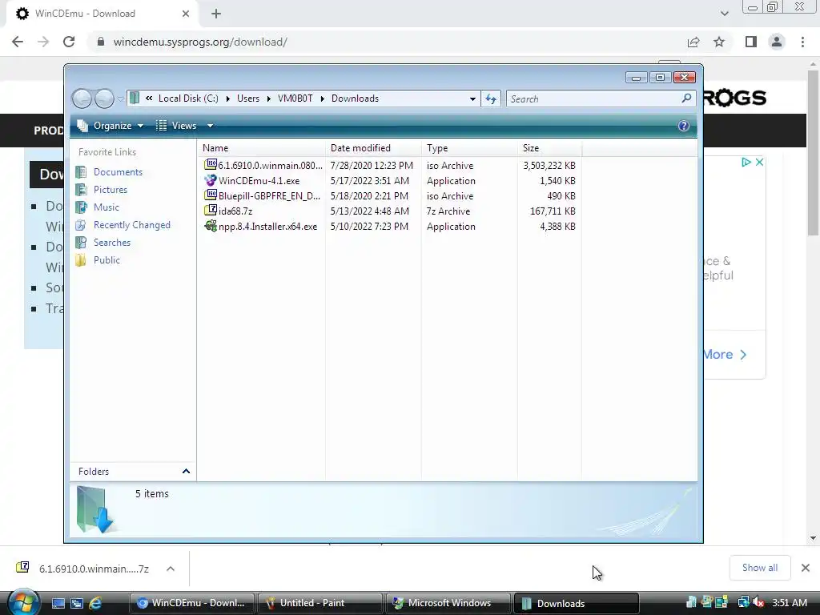Switch to WinCDEmu - Downl... taskbar button
This screenshot has height=615, width=820.
pos(191,603)
